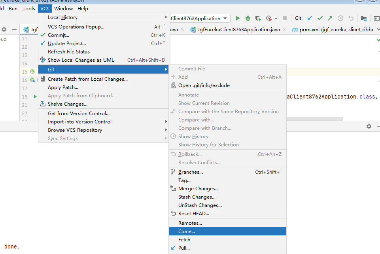Image resolution: width=380 pixels, height=254 pixels.
Task: Click line number 22 in gutter
Action: tap(25, 113)
